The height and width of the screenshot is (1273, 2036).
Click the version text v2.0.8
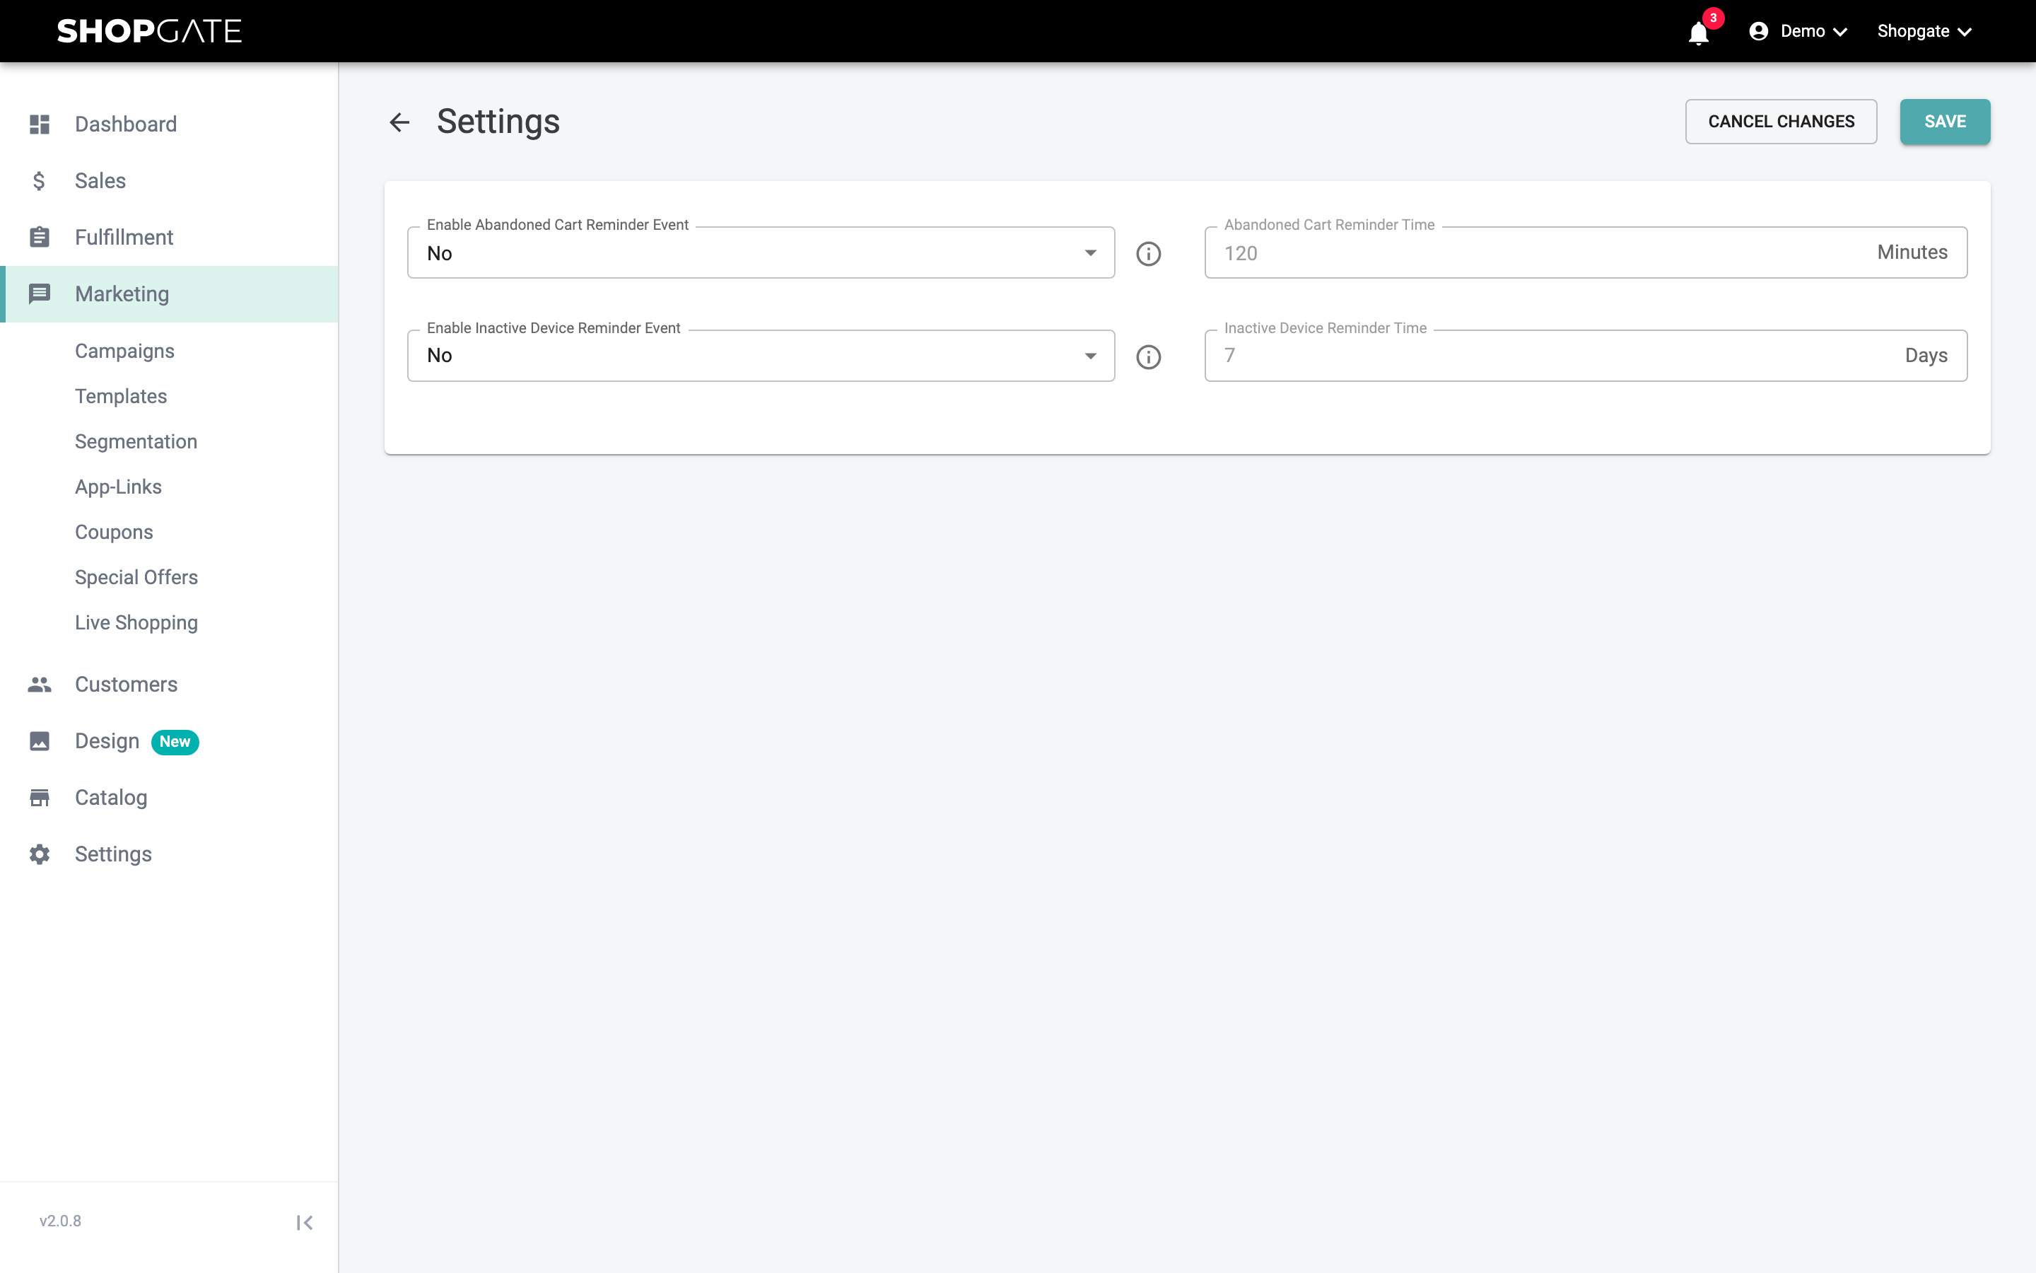point(61,1221)
